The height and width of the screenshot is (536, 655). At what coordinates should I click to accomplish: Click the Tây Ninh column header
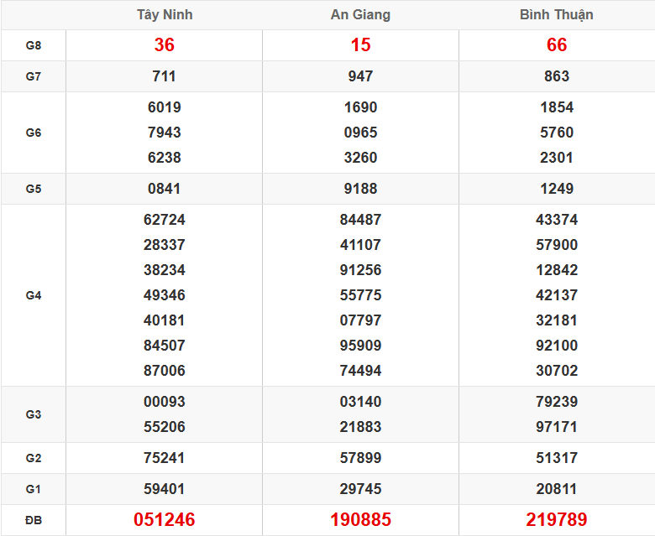coord(164,15)
